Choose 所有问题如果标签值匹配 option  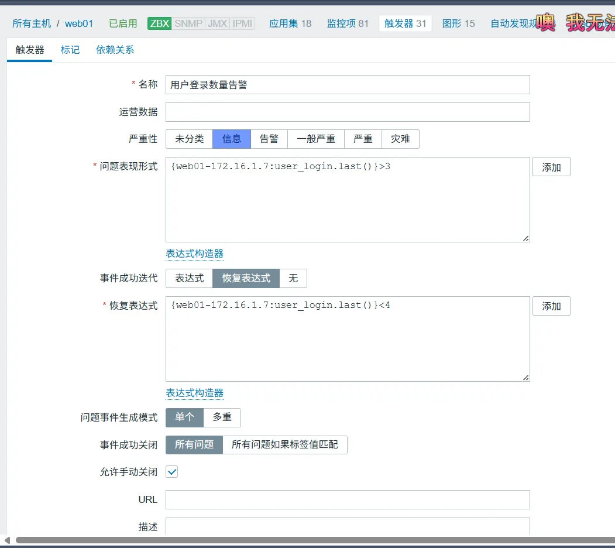tap(285, 445)
